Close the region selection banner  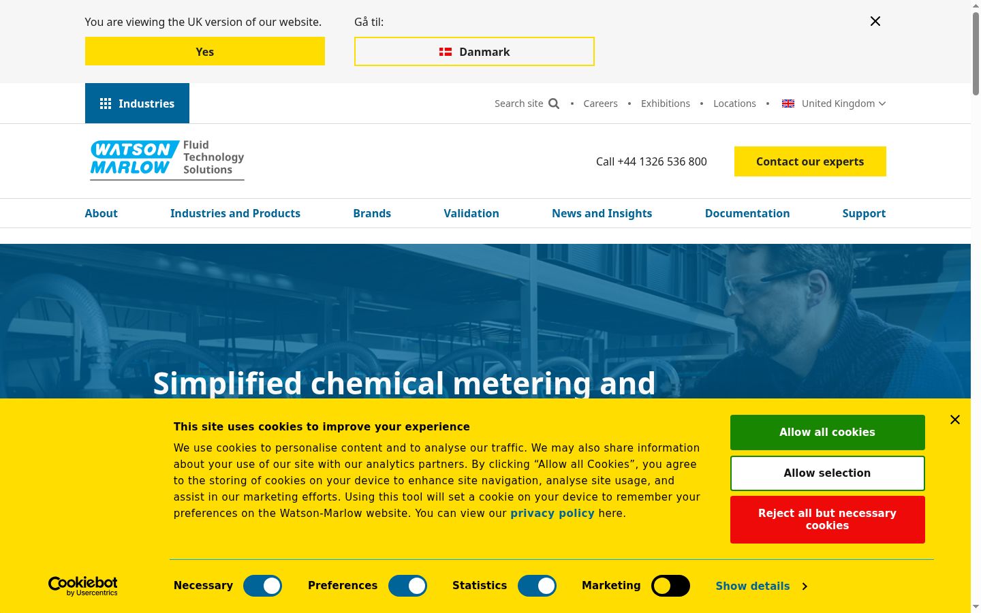(x=875, y=21)
